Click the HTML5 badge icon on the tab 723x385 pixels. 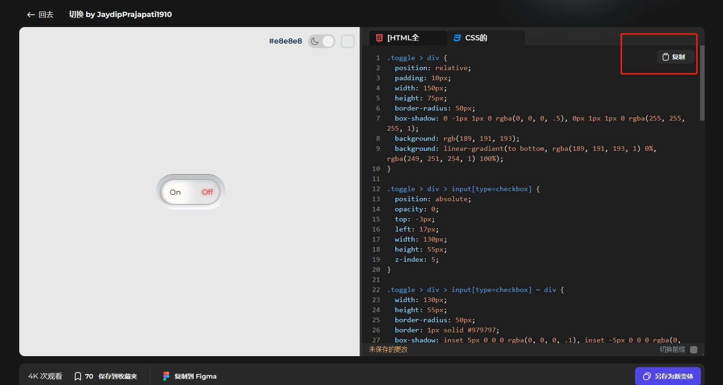click(379, 38)
